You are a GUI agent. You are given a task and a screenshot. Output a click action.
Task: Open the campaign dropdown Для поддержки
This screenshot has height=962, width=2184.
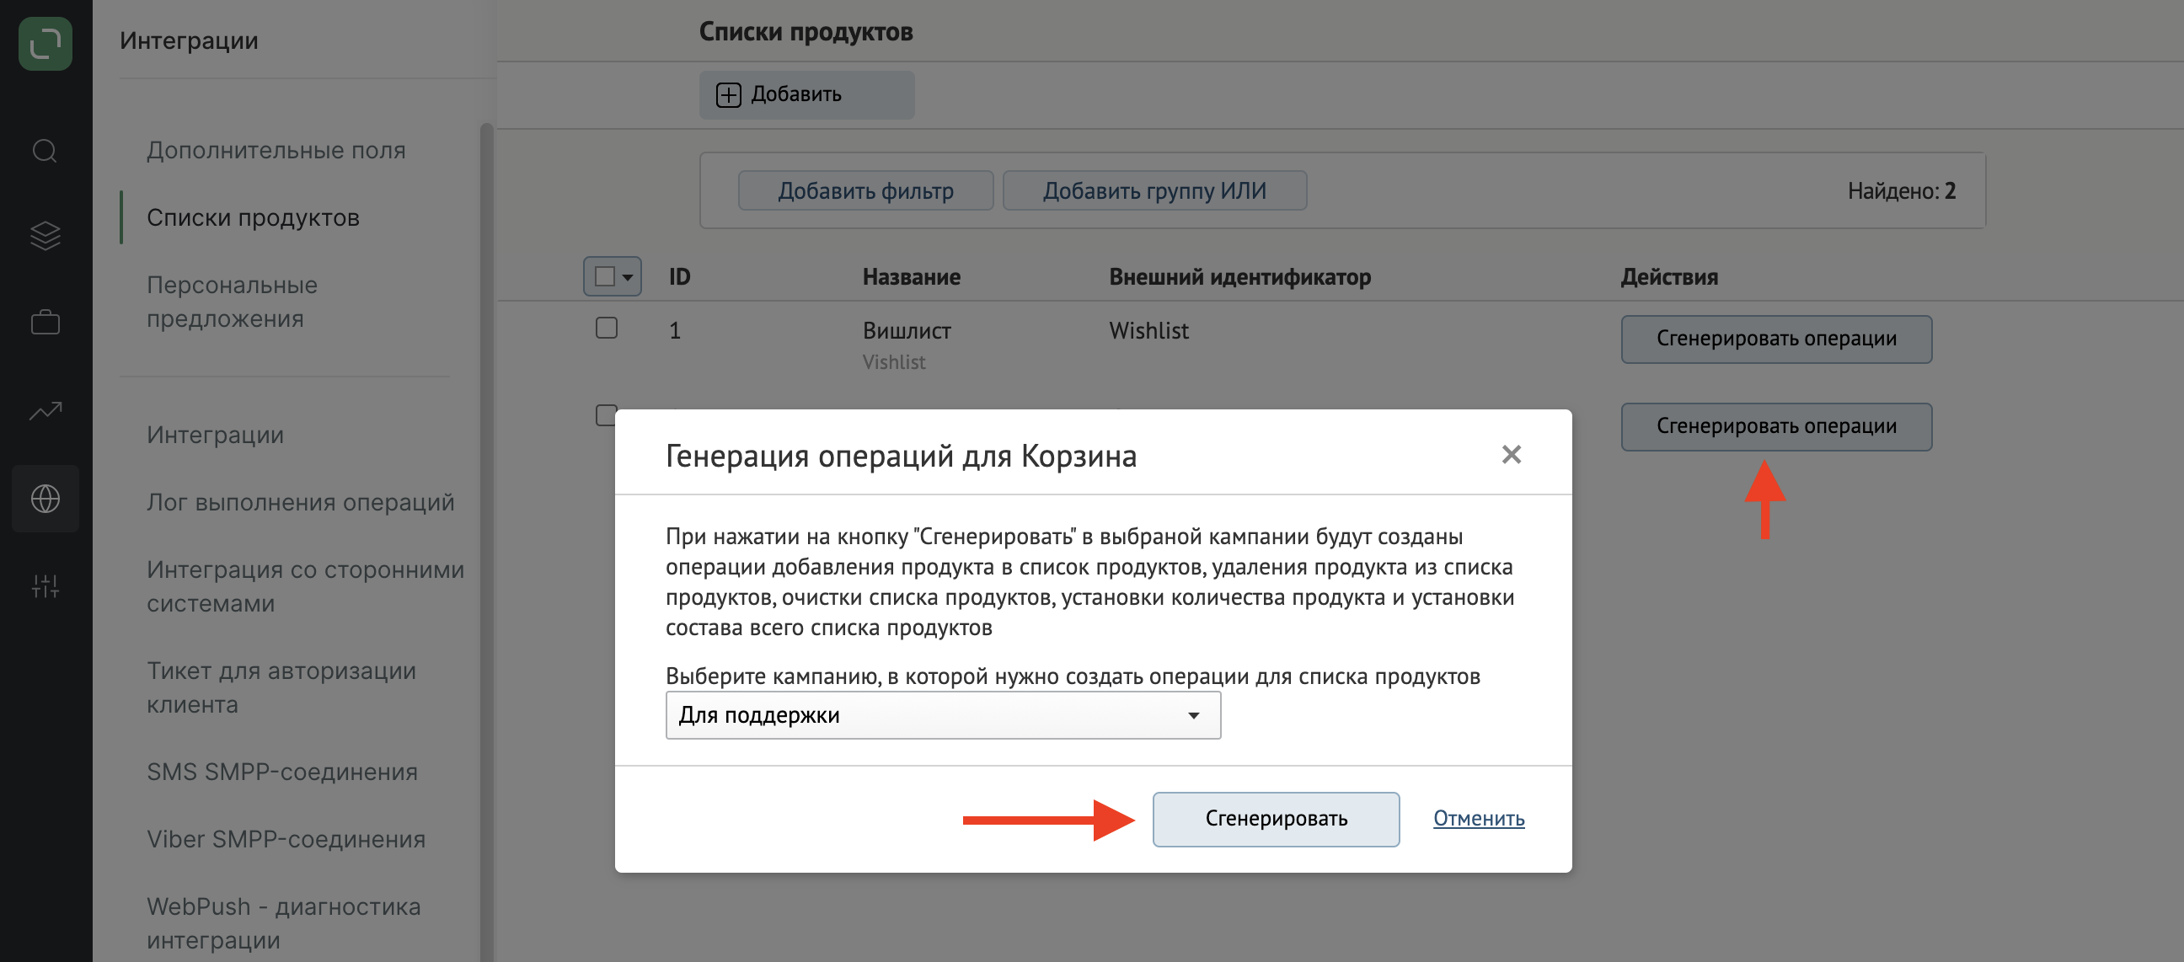point(943,715)
